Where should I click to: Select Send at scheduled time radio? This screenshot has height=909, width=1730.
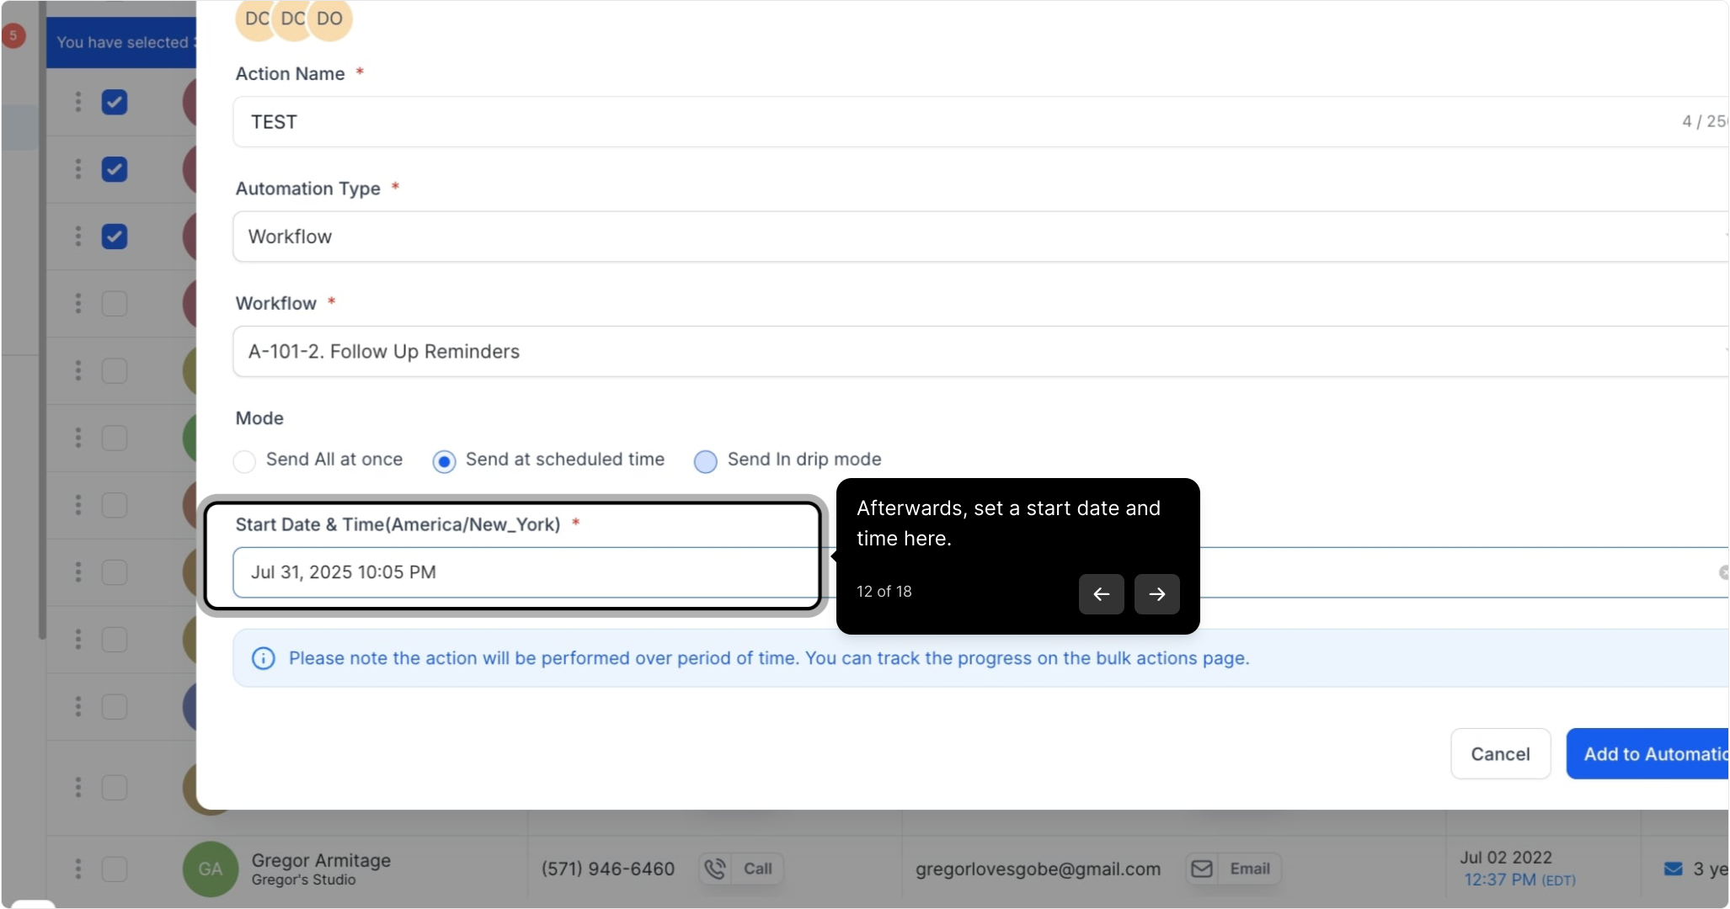tap(444, 461)
